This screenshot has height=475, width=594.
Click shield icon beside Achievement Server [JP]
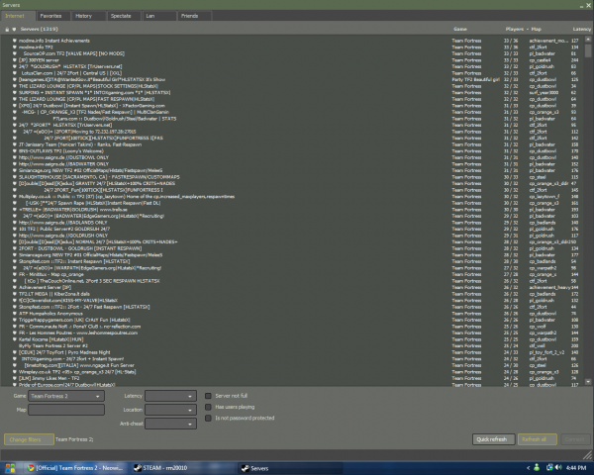(15, 287)
